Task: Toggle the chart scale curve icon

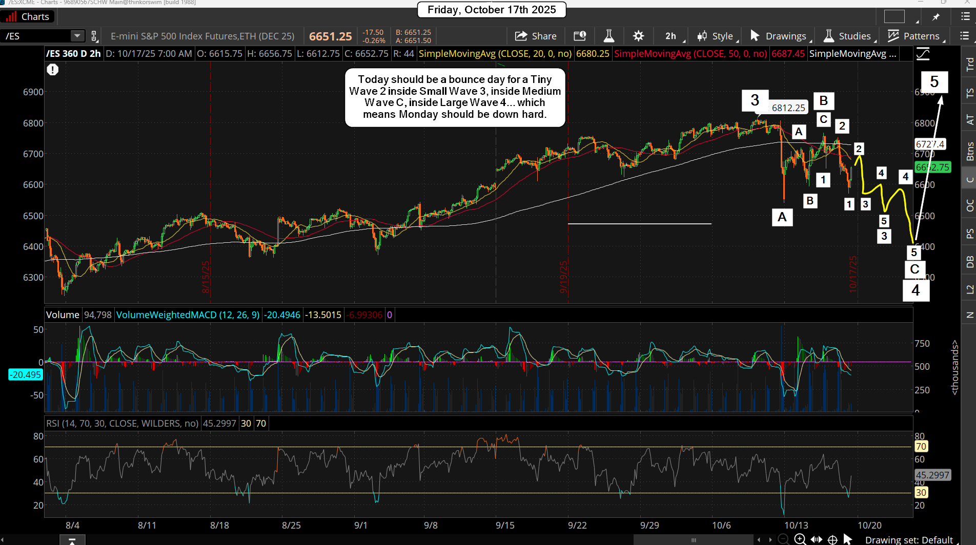Action: [x=923, y=54]
